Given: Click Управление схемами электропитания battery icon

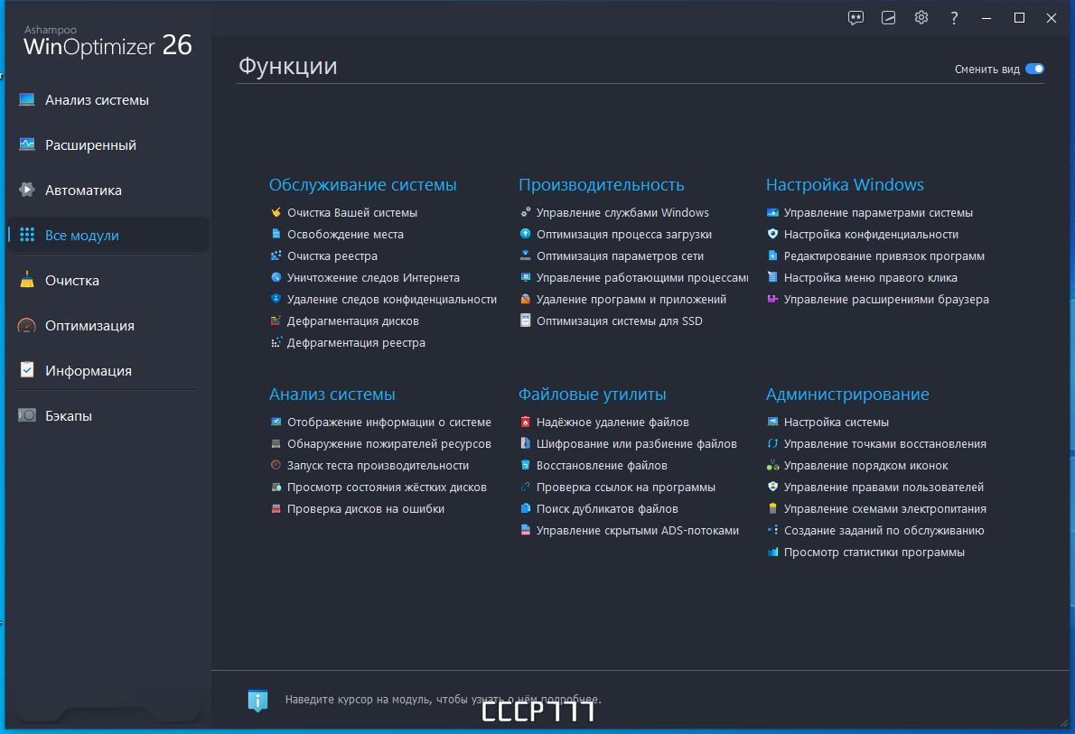Looking at the screenshot, I should (x=772, y=507).
